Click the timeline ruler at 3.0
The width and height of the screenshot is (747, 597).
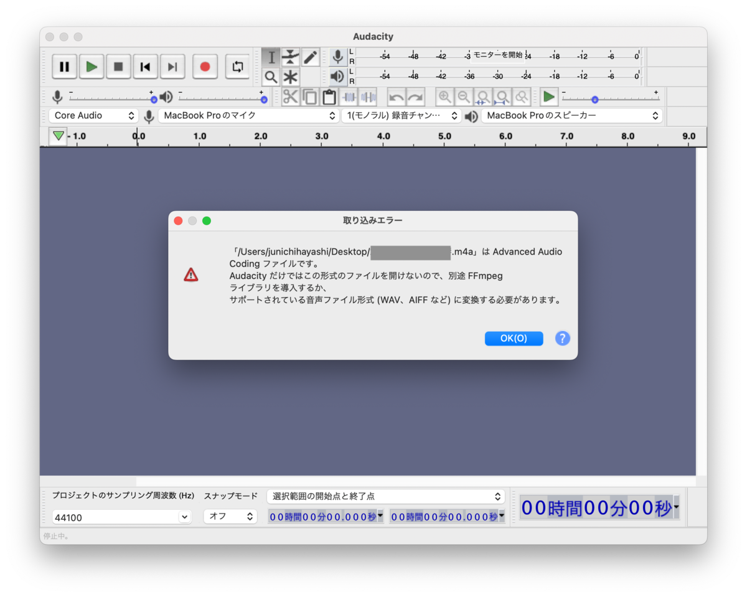click(322, 136)
